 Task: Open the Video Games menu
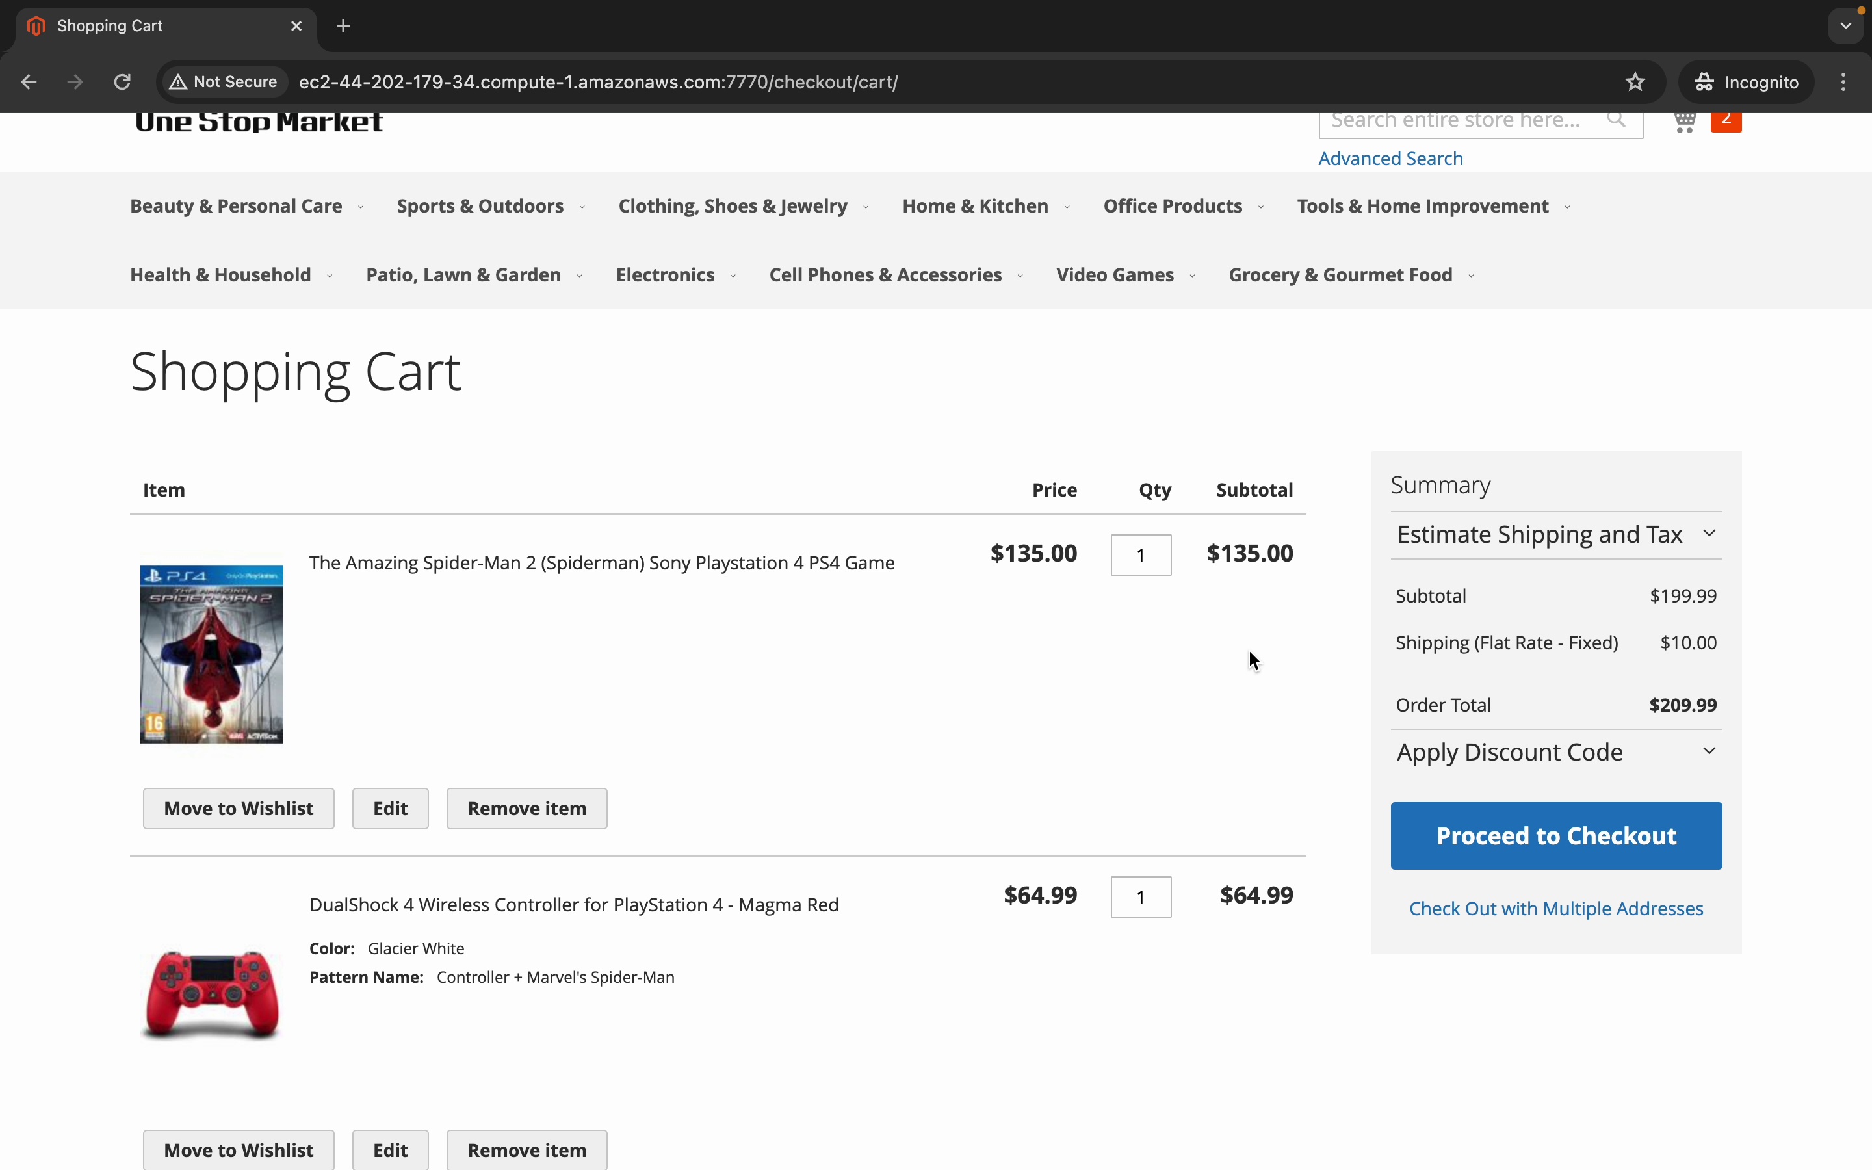(1115, 276)
